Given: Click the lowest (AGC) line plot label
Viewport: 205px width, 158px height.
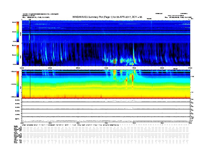Looking at the screenshot, I should 18,115.
